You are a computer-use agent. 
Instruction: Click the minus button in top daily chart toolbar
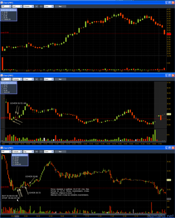point(41,6)
